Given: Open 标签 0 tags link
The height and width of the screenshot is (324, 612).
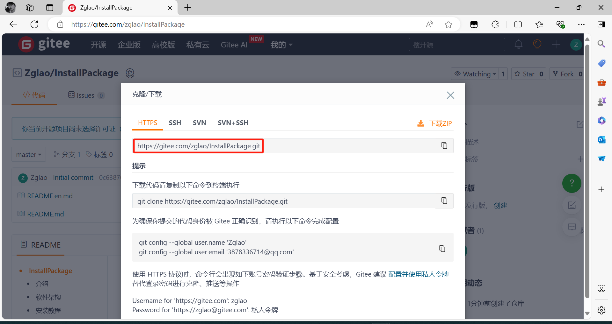Looking at the screenshot, I should 99,154.
